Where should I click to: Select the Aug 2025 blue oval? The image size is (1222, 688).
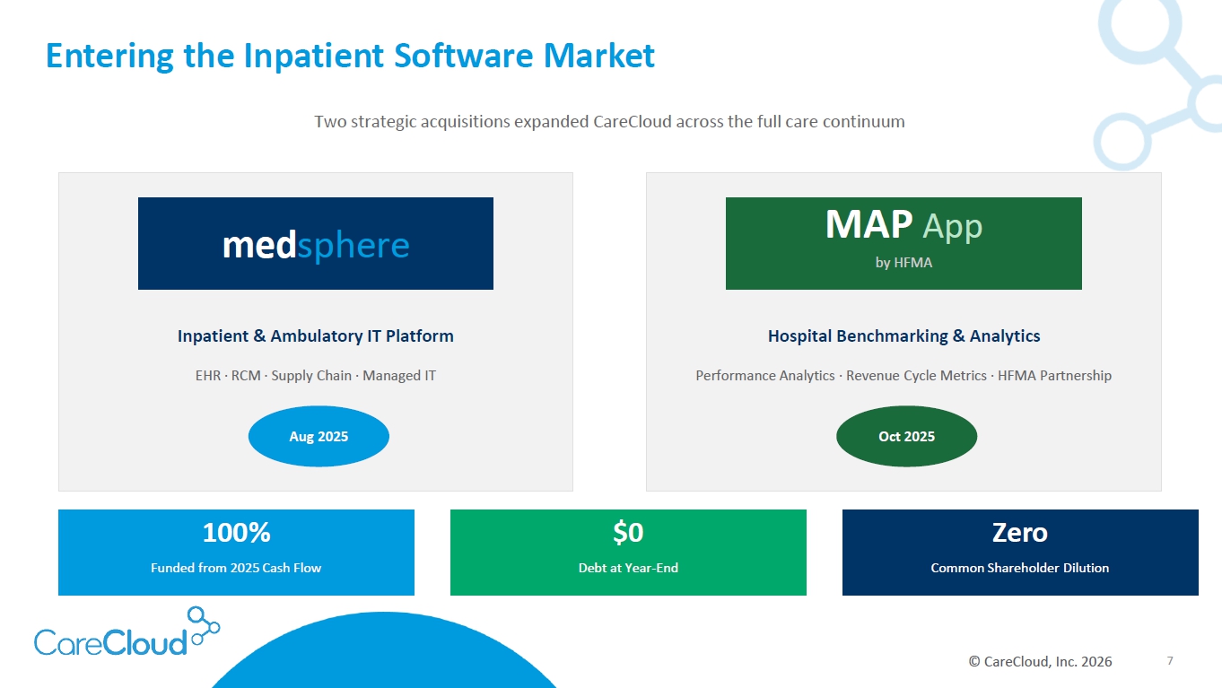click(319, 437)
